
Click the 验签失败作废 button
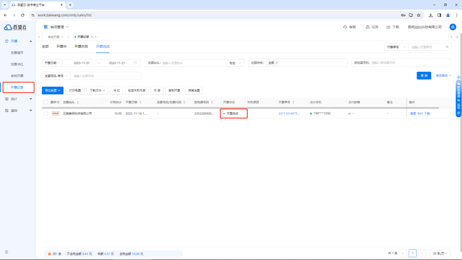137,90
